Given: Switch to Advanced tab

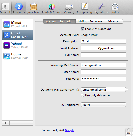Looking at the screenshot, I should (114, 21).
